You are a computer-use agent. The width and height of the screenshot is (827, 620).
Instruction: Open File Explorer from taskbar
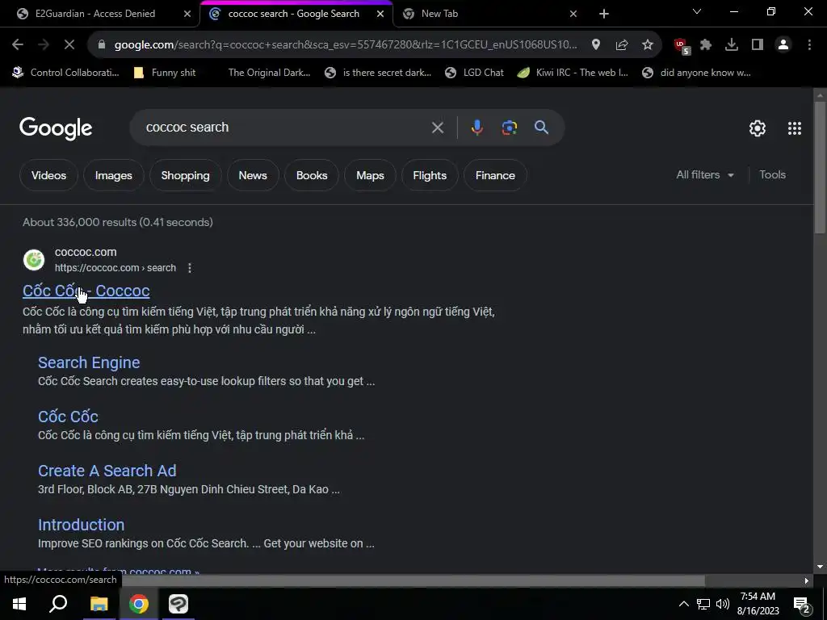[x=99, y=604]
